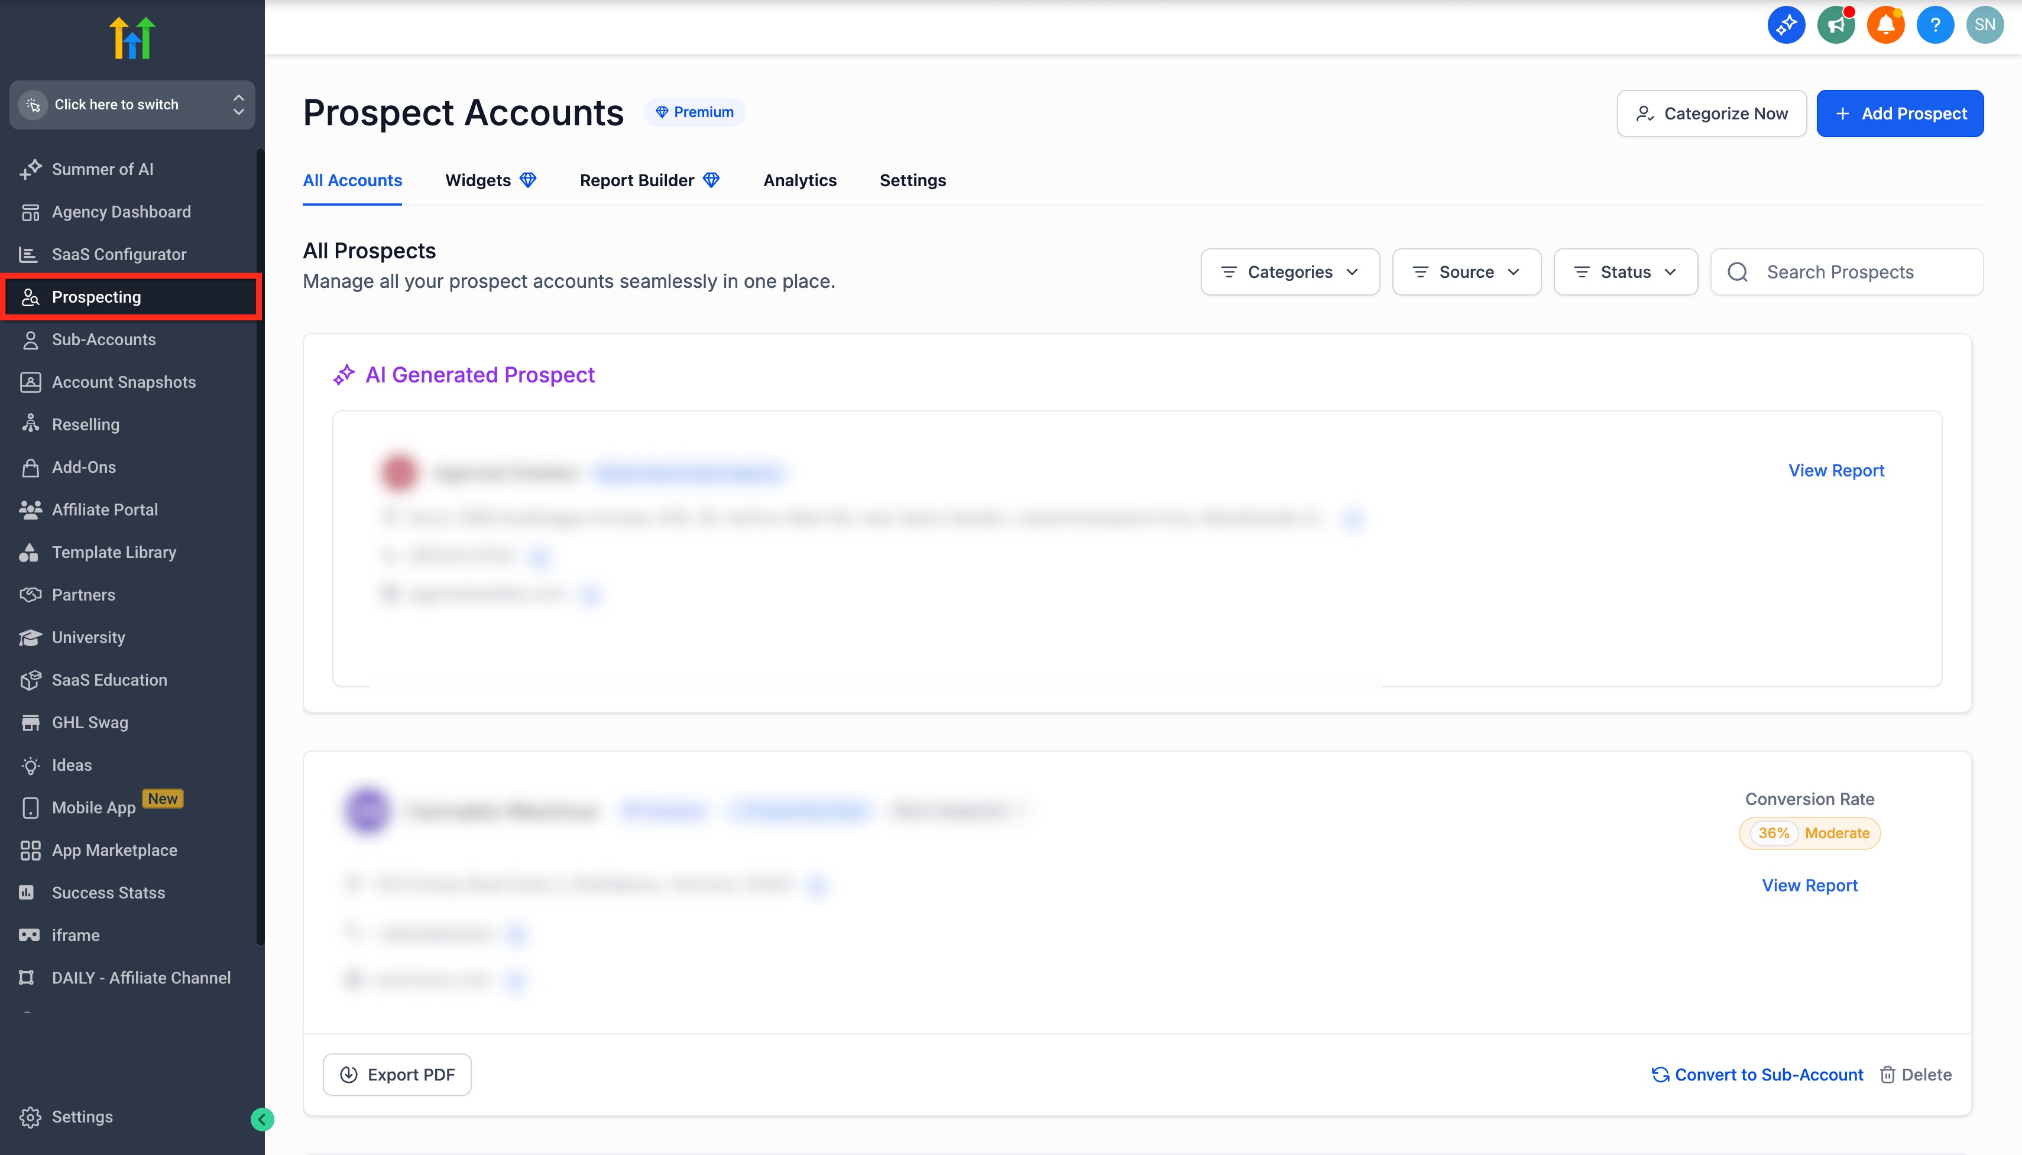This screenshot has height=1155, width=2022.
Task: Open the megaphone announcements icon
Action: pyautogui.click(x=1836, y=25)
